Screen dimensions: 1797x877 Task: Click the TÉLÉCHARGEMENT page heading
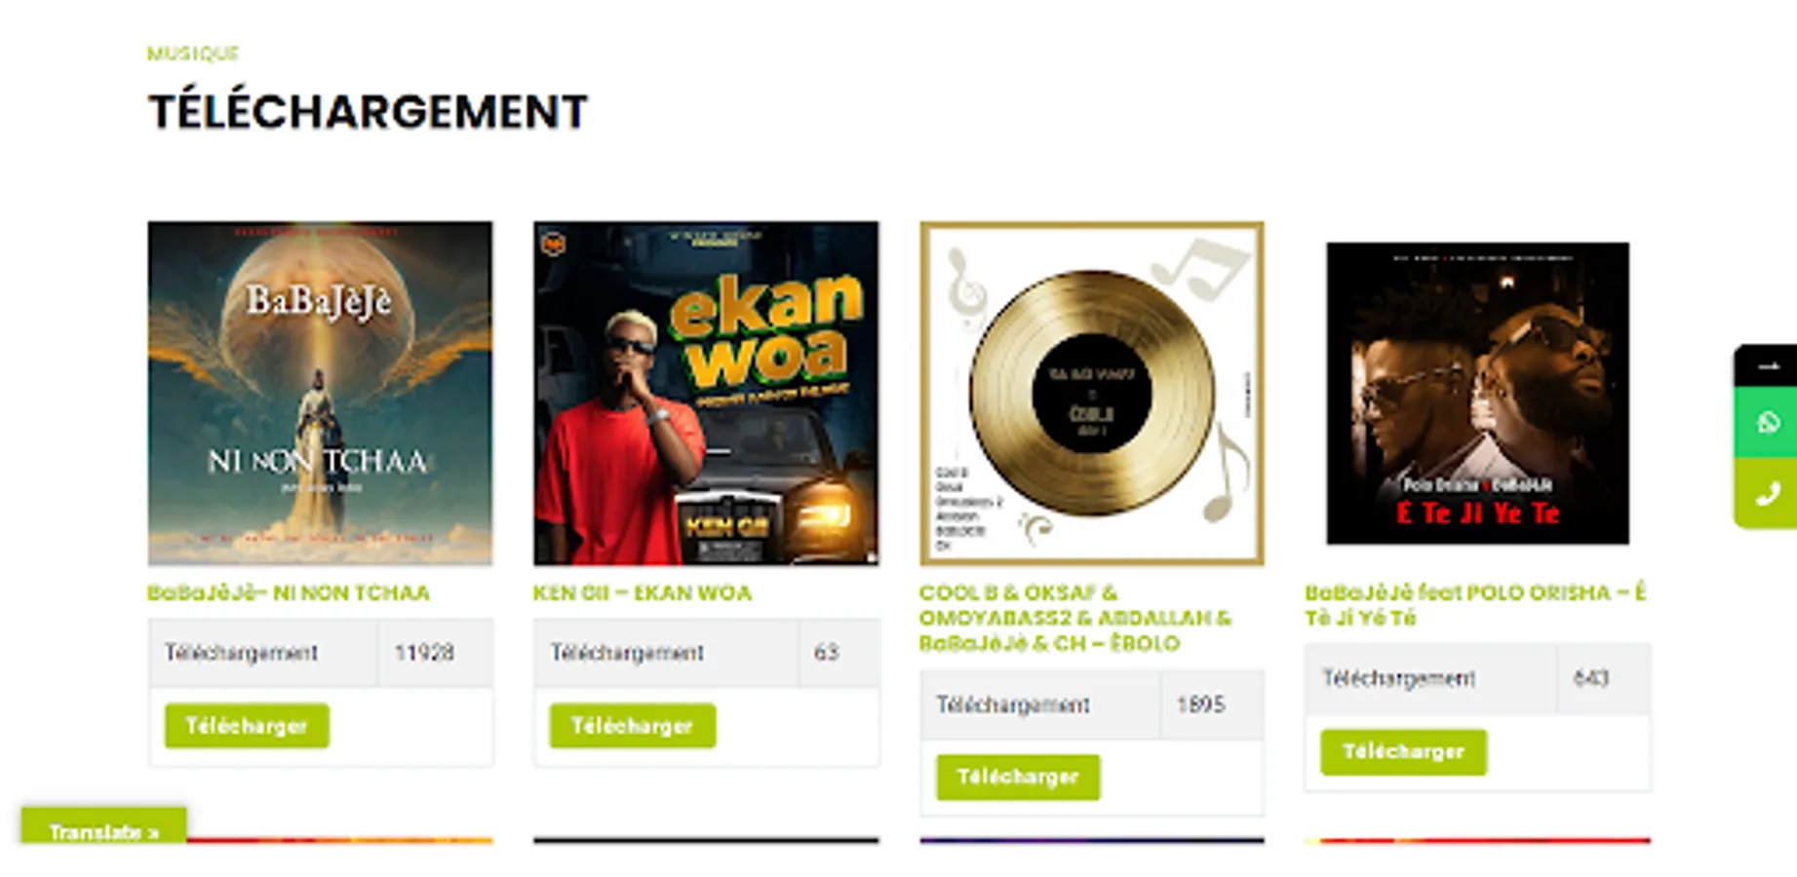point(368,111)
